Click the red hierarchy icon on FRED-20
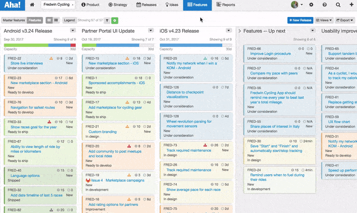357x213 pixels. coord(129,146)
